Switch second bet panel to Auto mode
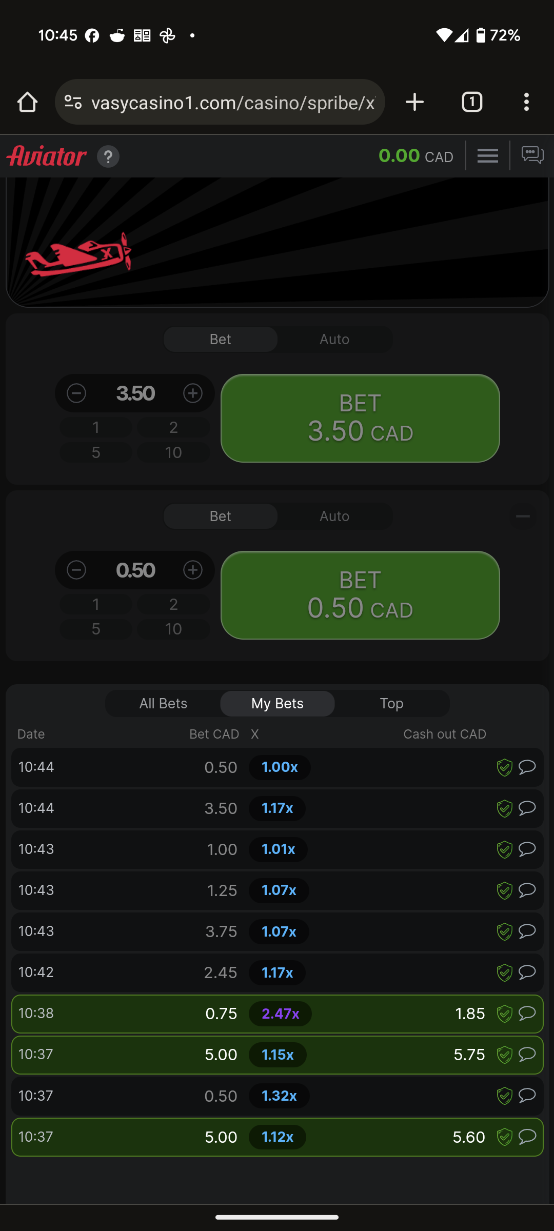The image size is (554, 1231). pos(334,517)
